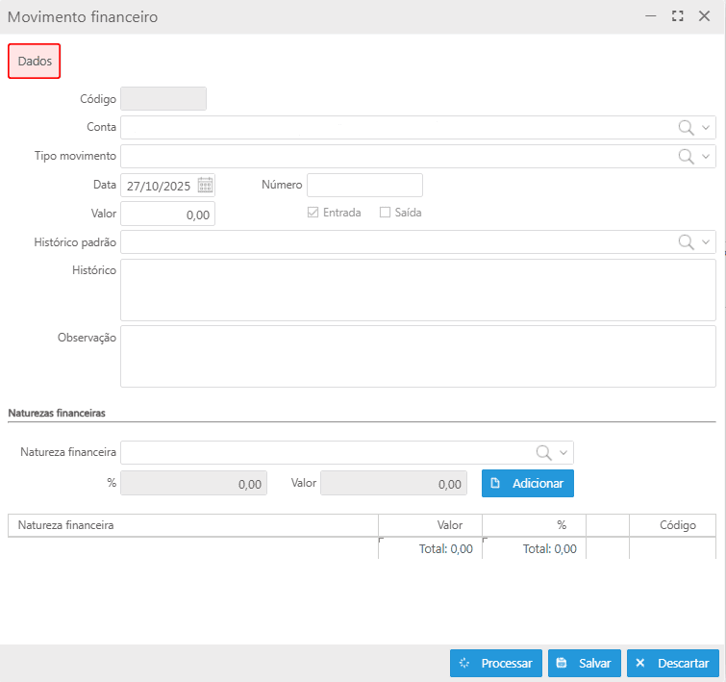726x682 pixels.
Task: Minimize the Movimento financeiro dialog
Action: point(651,16)
